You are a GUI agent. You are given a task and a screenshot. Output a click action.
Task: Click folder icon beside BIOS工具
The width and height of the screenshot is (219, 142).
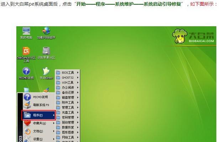[58, 72]
